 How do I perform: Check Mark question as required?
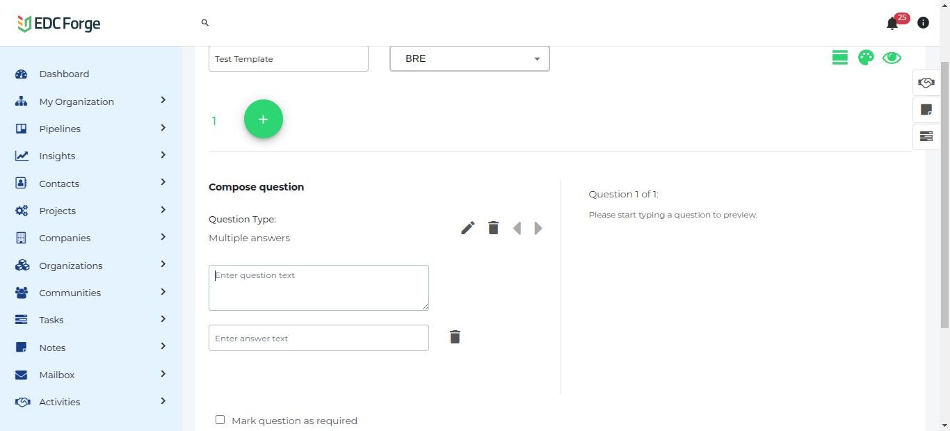click(x=220, y=420)
